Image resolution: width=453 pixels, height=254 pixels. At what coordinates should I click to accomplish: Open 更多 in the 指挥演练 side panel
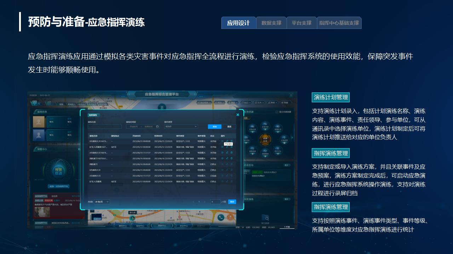tap(287, 199)
